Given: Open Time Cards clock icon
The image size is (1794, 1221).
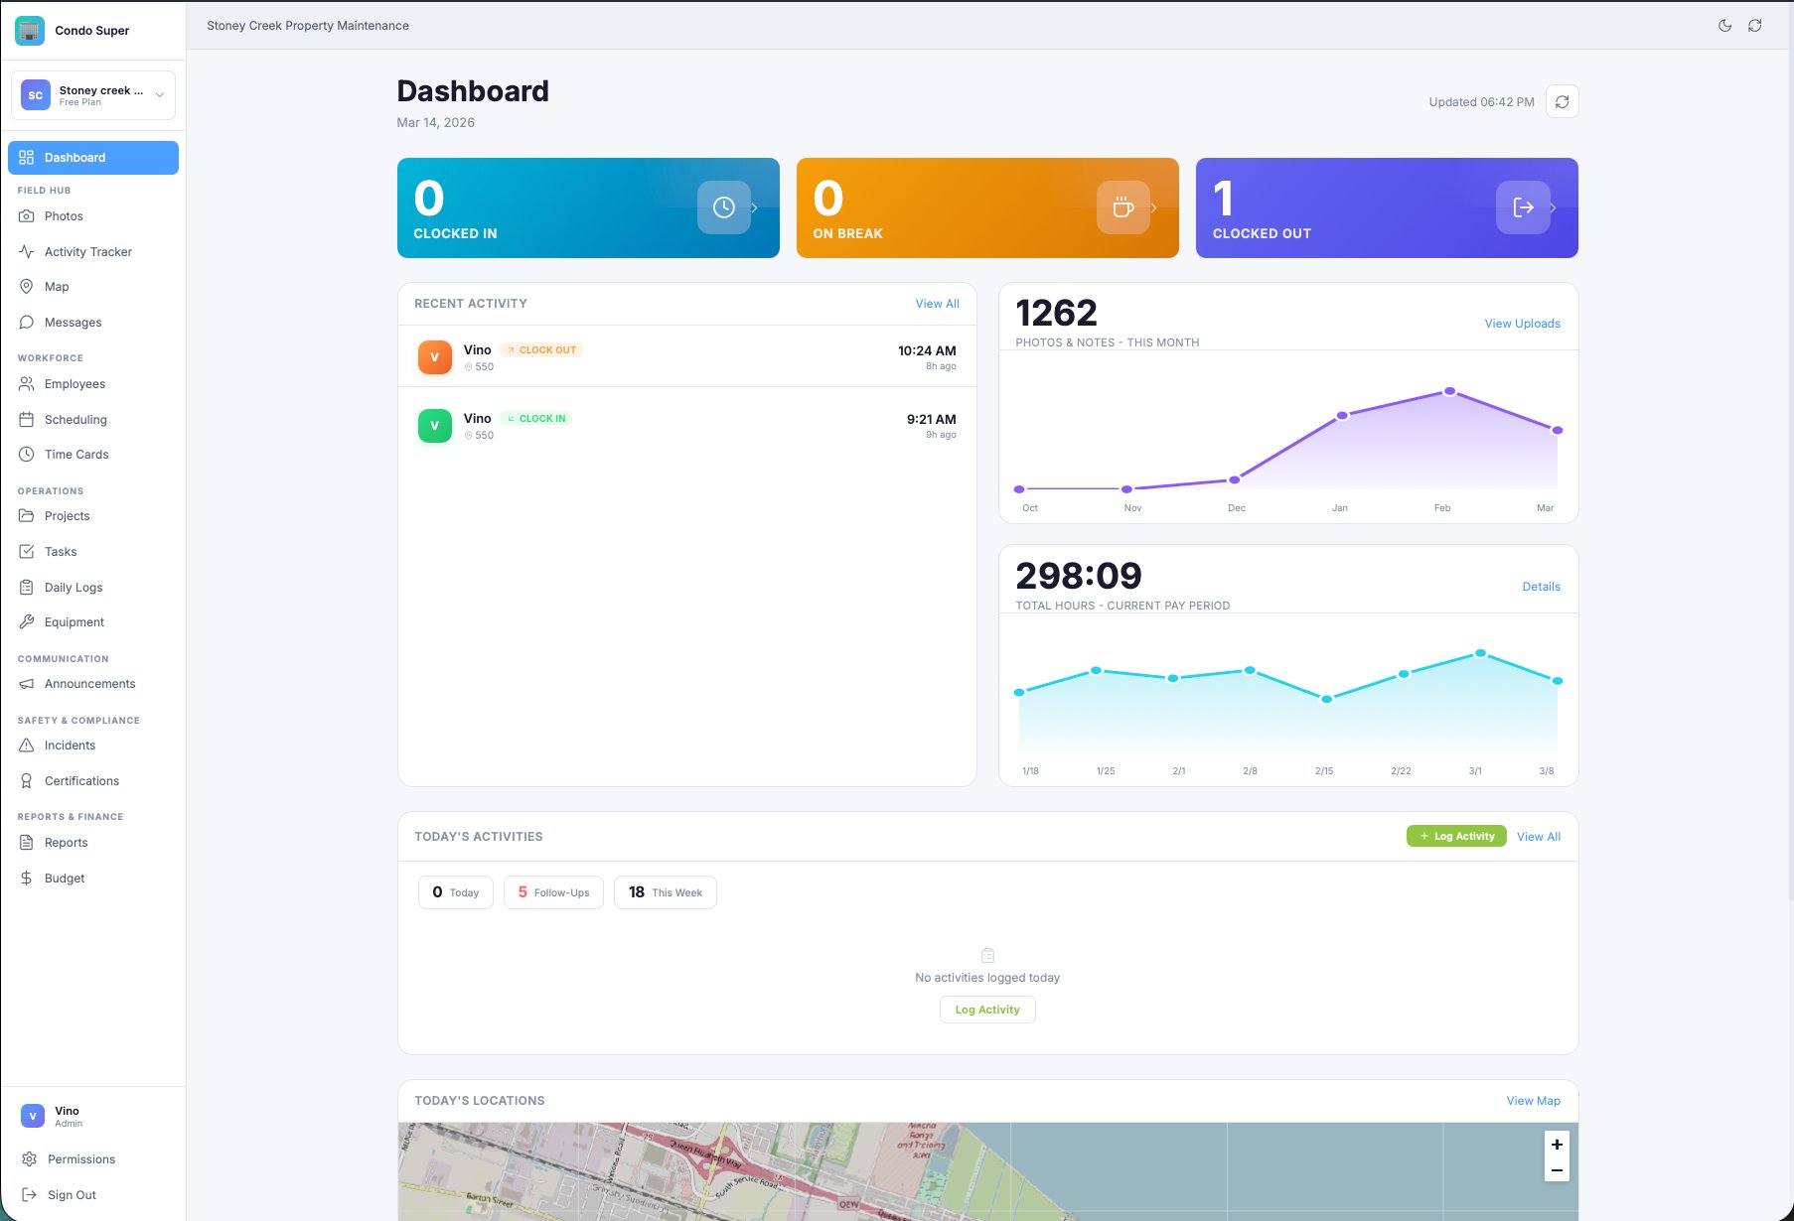Looking at the screenshot, I should coord(27,455).
